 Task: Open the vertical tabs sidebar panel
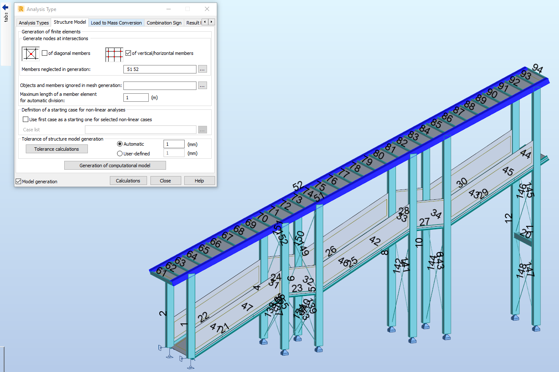point(6,17)
